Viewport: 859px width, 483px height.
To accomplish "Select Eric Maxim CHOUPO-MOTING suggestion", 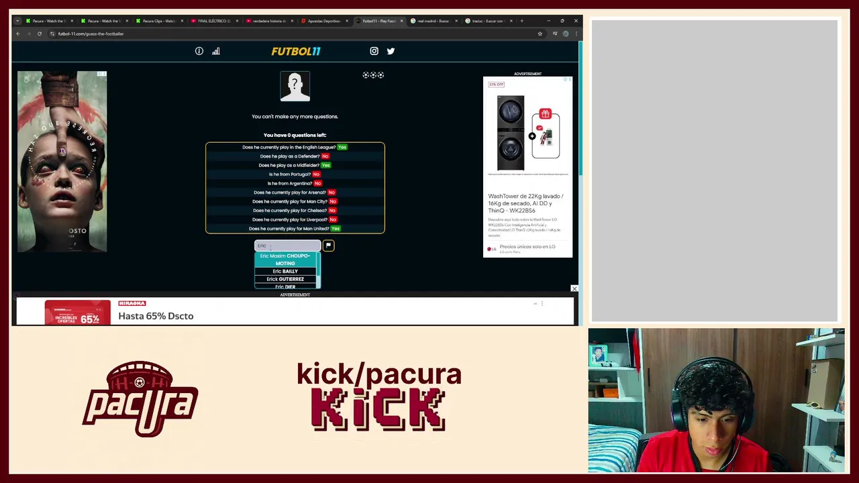I will [285, 260].
